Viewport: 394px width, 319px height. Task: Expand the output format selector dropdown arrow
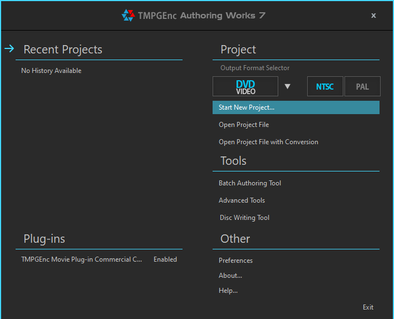click(288, 87)
